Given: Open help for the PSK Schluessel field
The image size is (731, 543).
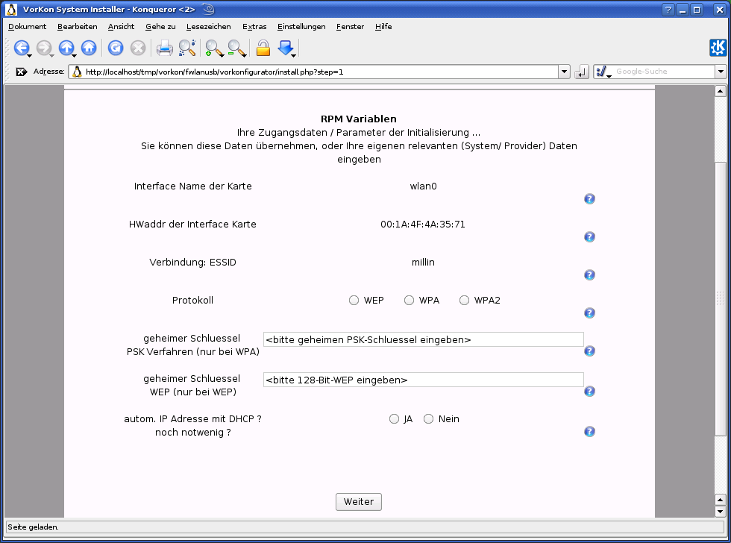Looking at the screenshot, I should 589,351.
